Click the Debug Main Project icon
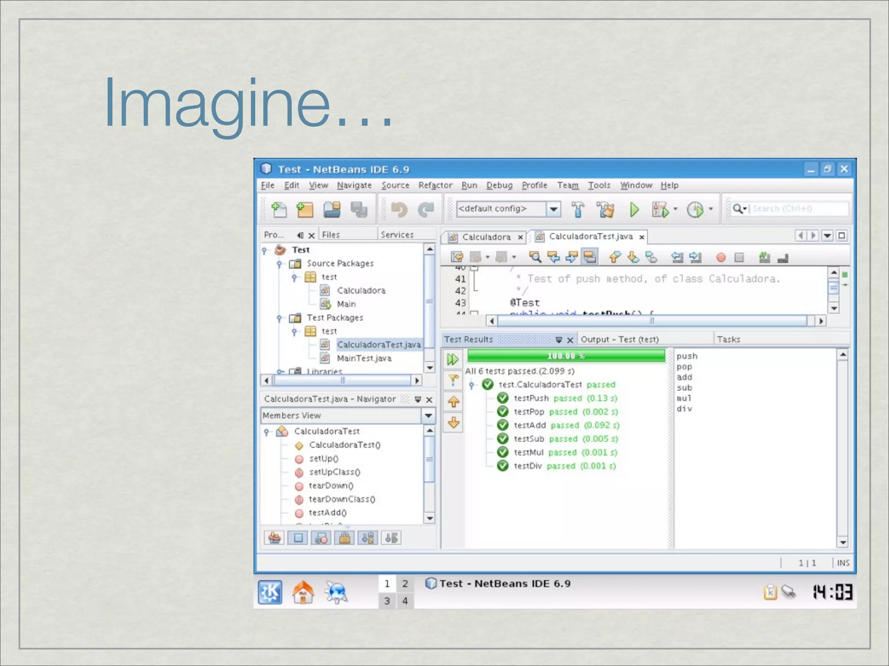 (660, 209)
